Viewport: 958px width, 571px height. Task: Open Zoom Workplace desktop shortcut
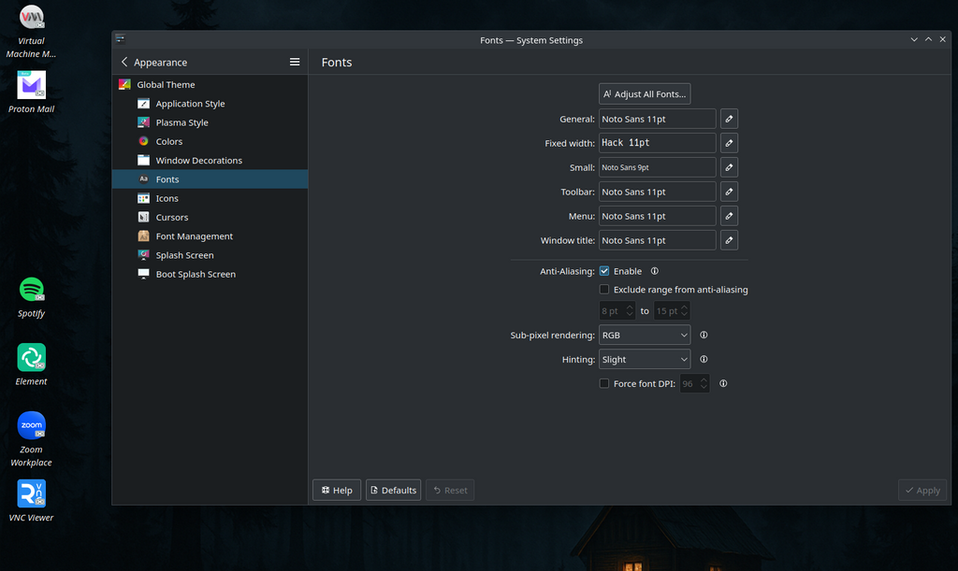tap(31, 425)
